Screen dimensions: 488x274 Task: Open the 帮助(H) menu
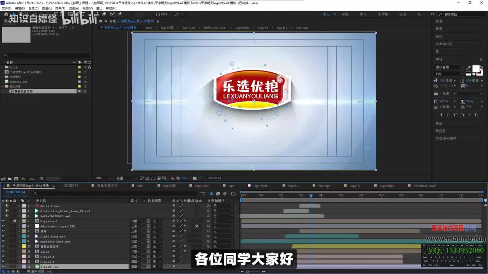click(111, 8)
